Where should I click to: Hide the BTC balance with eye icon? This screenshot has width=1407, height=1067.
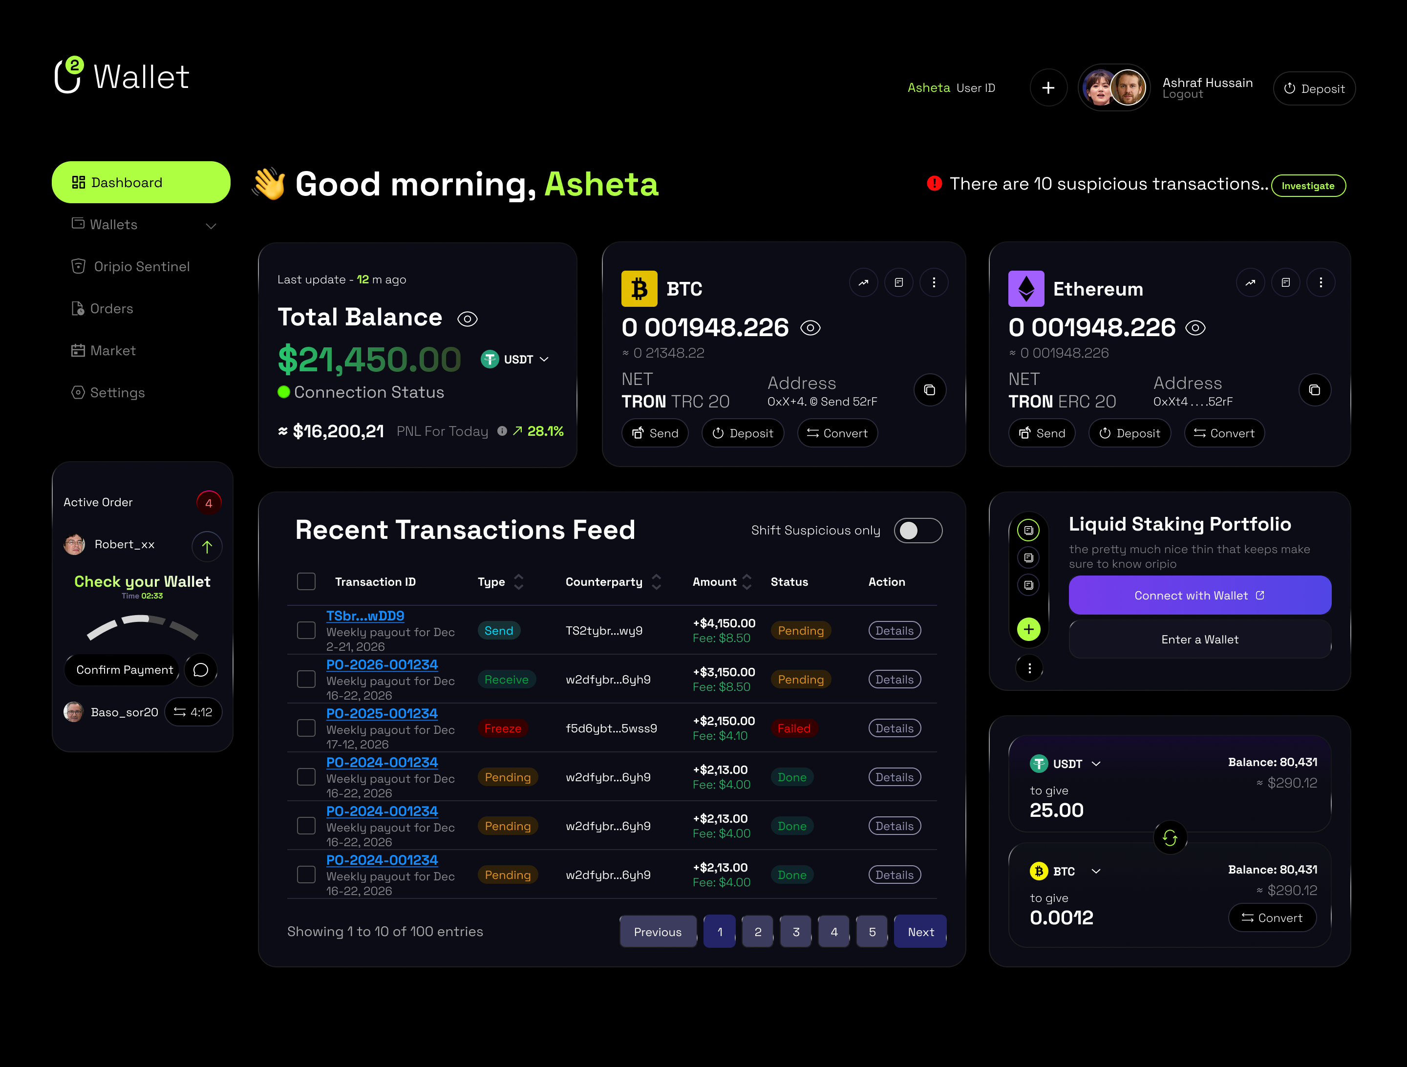click(x=810, y=328)
